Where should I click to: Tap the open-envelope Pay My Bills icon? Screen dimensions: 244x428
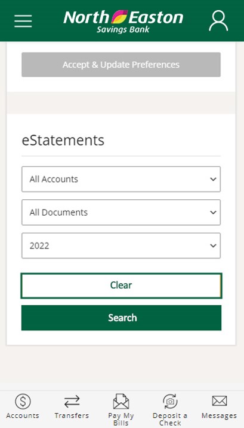coord(121,401)
